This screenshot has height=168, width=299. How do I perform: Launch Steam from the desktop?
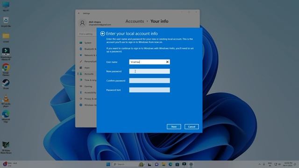pos(6,84)
